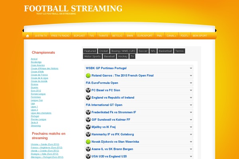Open the BWIN menu item
239x159 pixels.
[130, 36]
